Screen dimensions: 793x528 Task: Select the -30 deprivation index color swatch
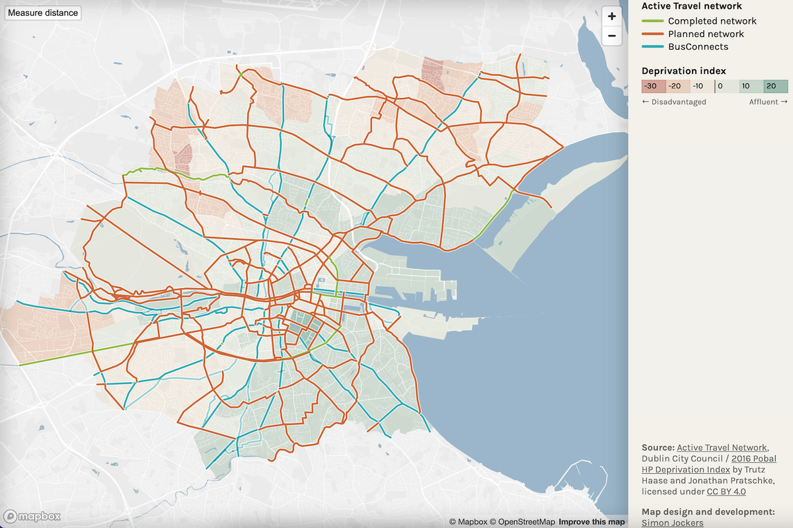[652, 86]
